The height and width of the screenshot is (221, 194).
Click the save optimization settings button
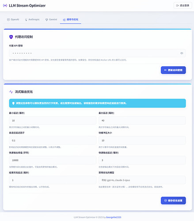(173, 201)
